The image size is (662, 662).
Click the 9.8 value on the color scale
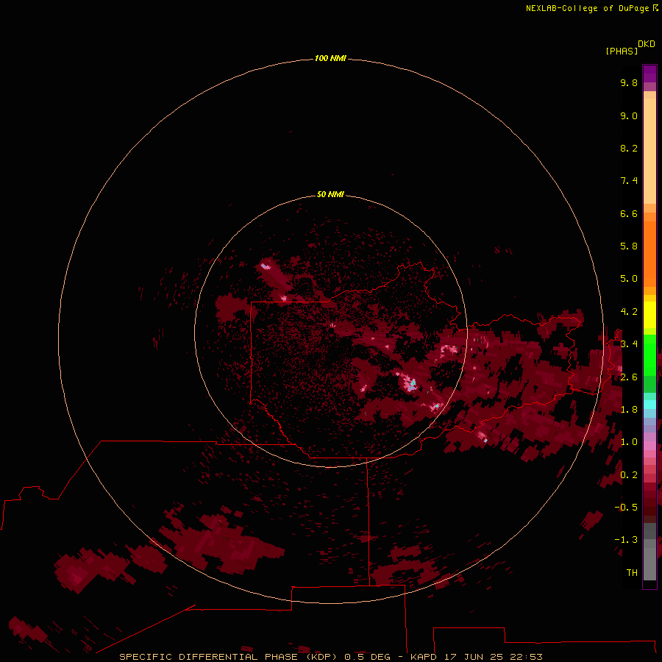point(629,82)
